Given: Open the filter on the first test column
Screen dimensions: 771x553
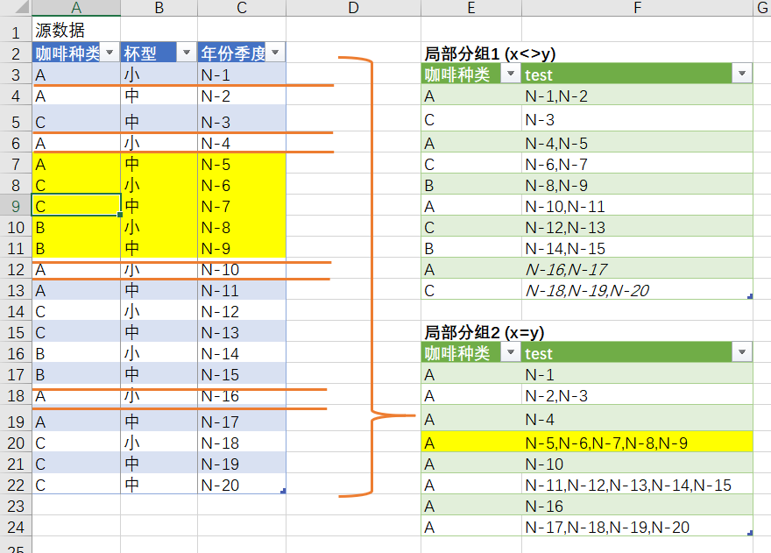Looking at the screenshot, I should click(x=740, y=74).
